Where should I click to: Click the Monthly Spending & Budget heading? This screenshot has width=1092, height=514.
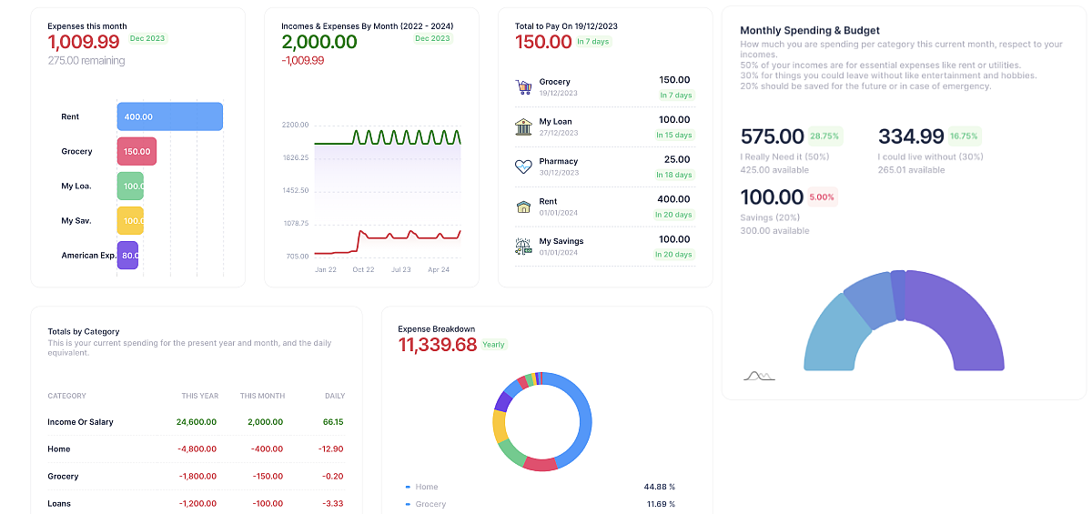(x=810, y=30)
